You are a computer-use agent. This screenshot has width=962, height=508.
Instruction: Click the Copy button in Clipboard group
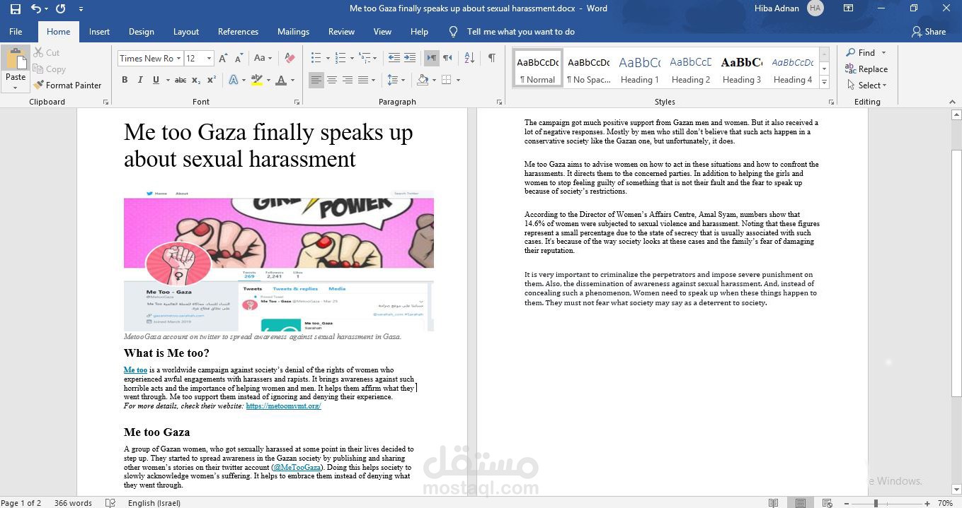pos(49,69)
